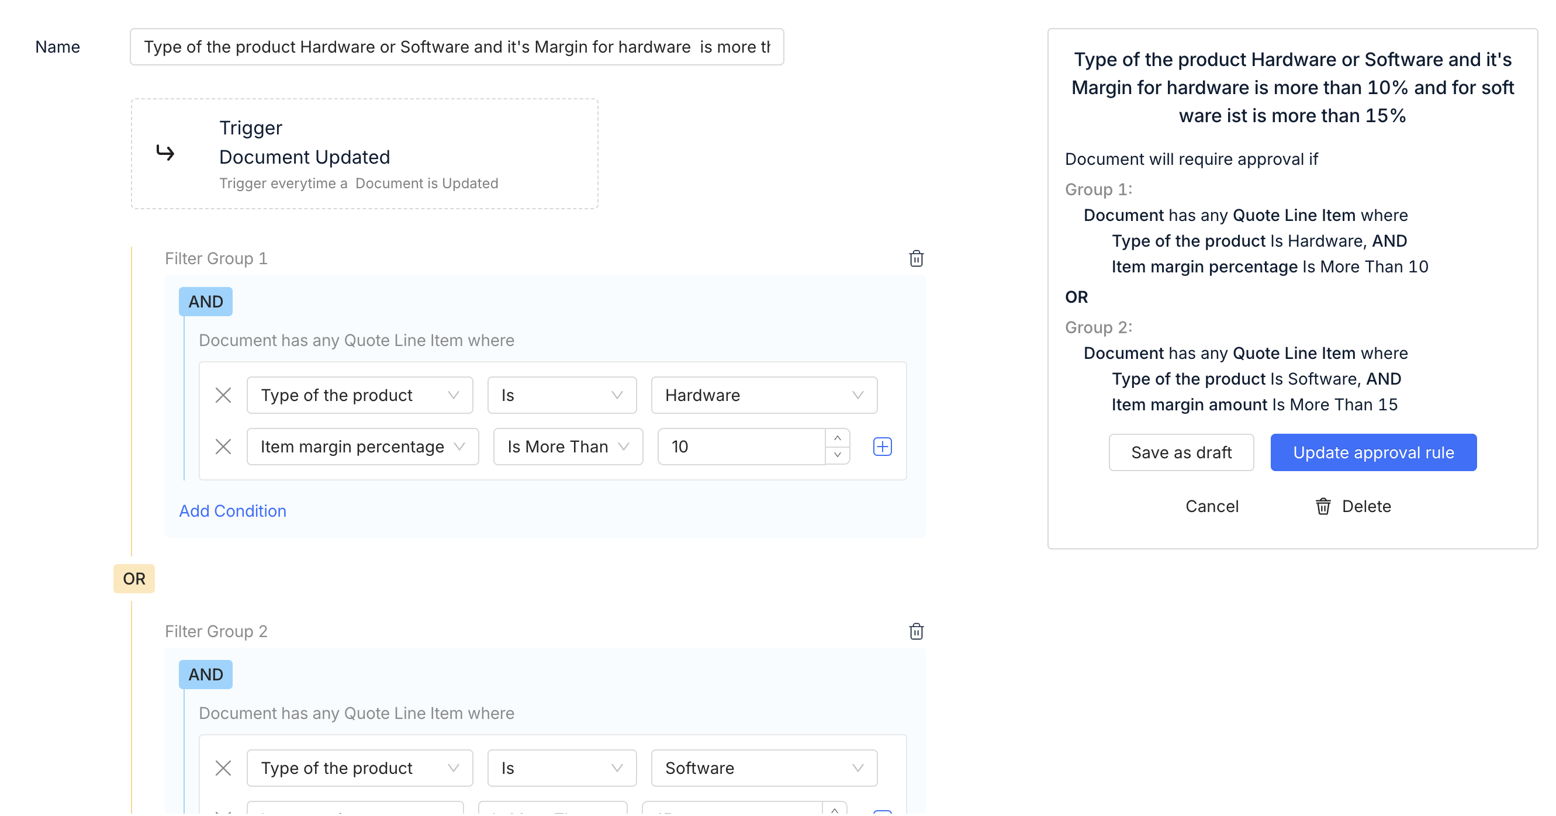1556x816 pixels.
Task: Click the rule Name input field
Action: point(456,47)
